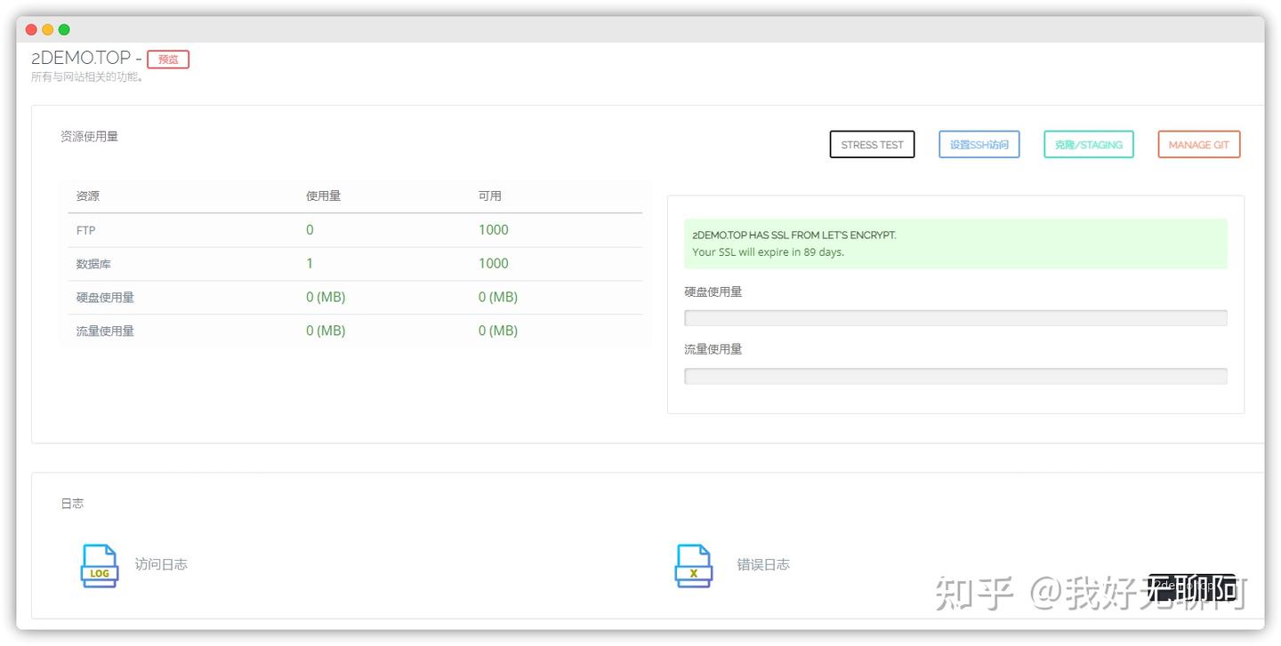Open the access log LOG file icon

click(x=99, y=566)
